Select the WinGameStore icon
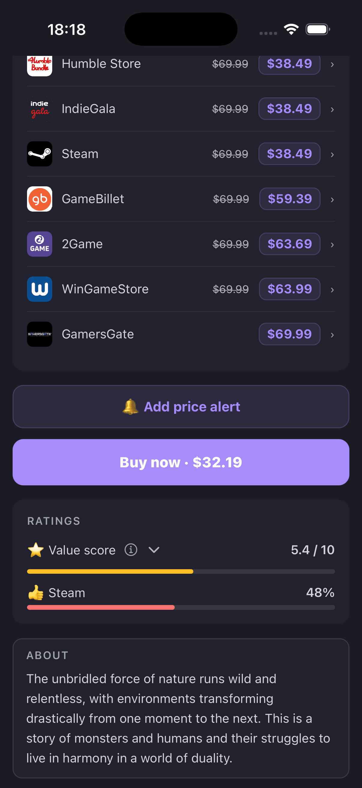Screen dimensions: 362x788 click(x=39, y=289)
